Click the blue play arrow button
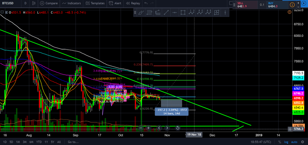308x145 pixels. pyautogui.click(x=304, y=3)
